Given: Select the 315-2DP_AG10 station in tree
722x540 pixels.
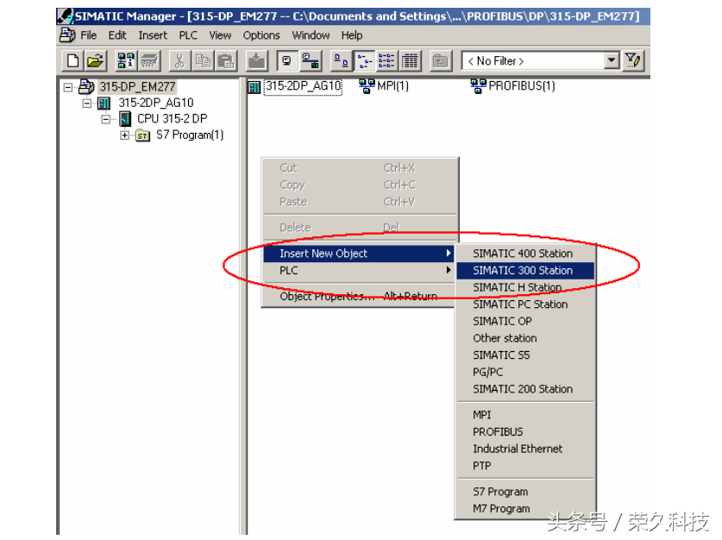Looking at the screenshot, I should pyautogui.click(x=155, y=103).
